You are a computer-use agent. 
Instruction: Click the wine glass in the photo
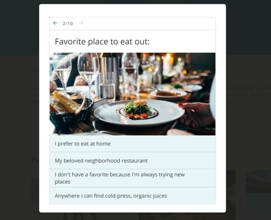click(x=88, y=71)
